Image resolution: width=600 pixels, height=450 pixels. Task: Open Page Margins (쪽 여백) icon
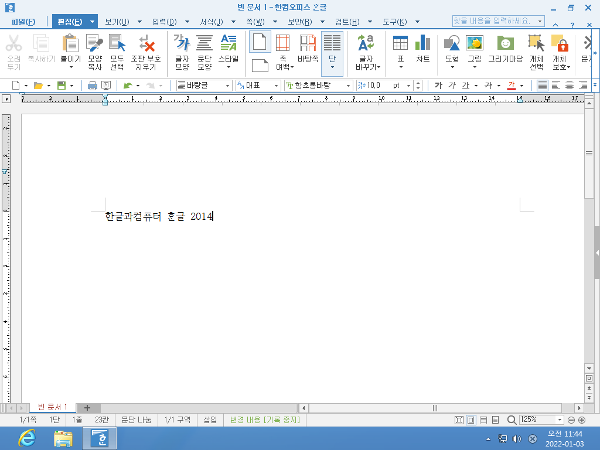(283, 43)
